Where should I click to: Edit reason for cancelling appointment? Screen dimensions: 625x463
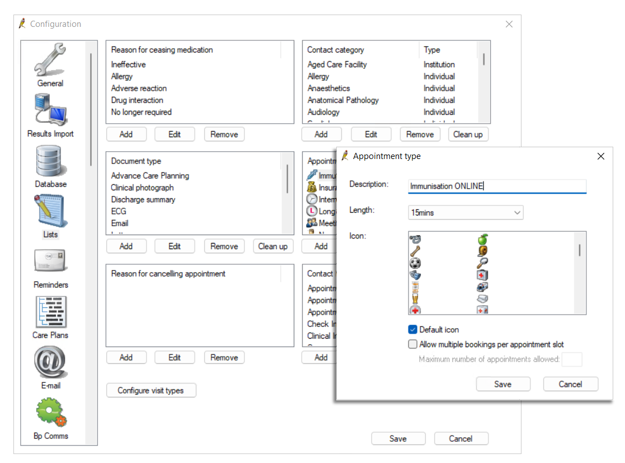[x=175, y=357]
